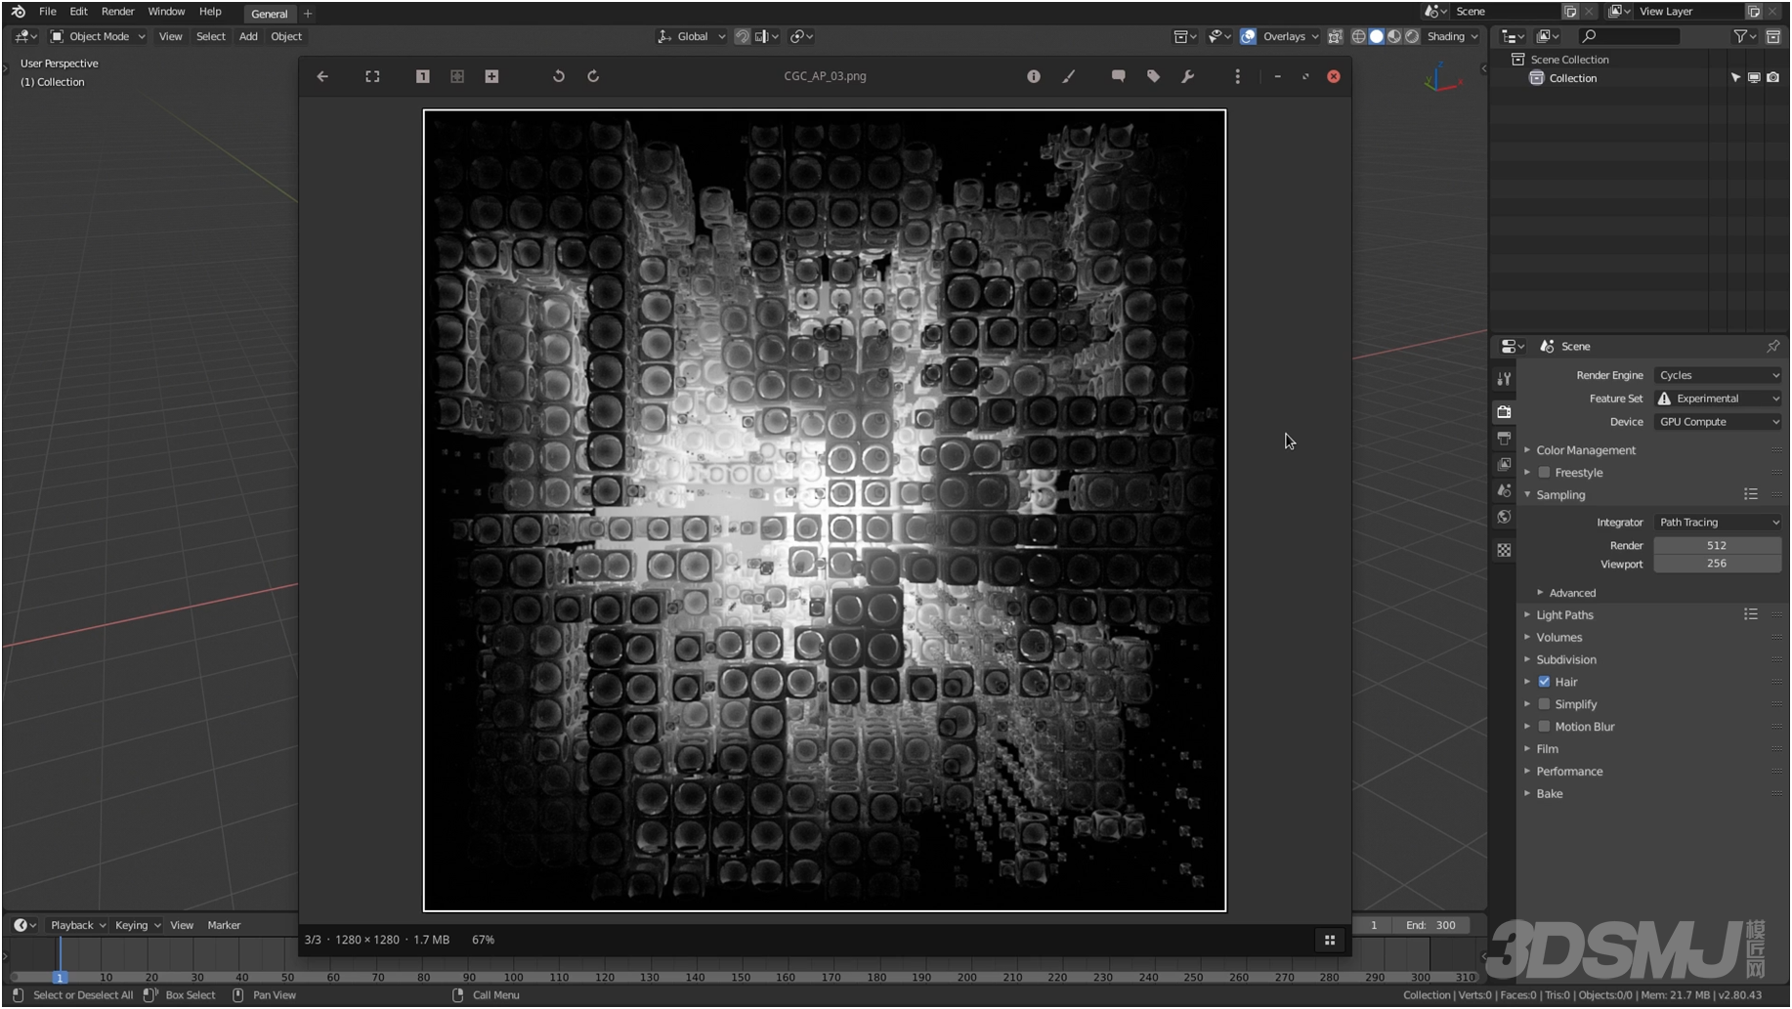Toggle render visibility of Collection
Screen dimensions: 1792x1009
(1772, 78)
